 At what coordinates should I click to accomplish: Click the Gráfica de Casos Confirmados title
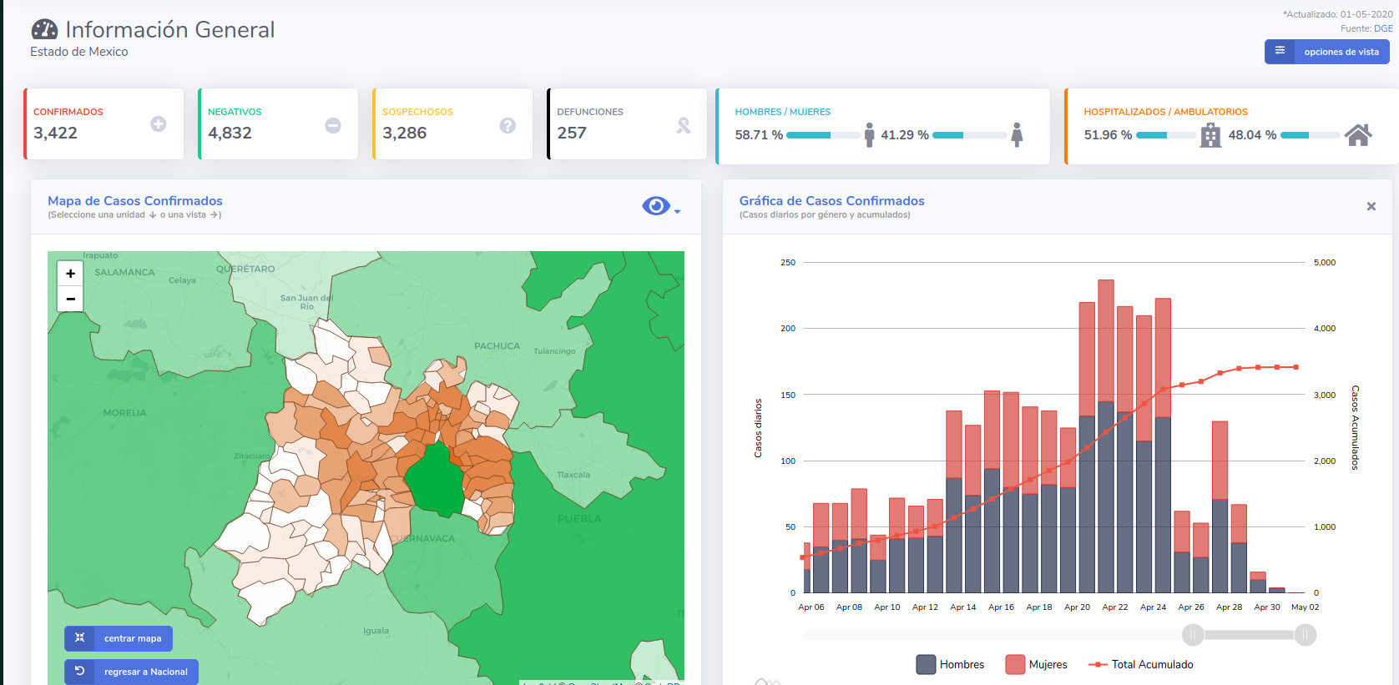[831, 200]
